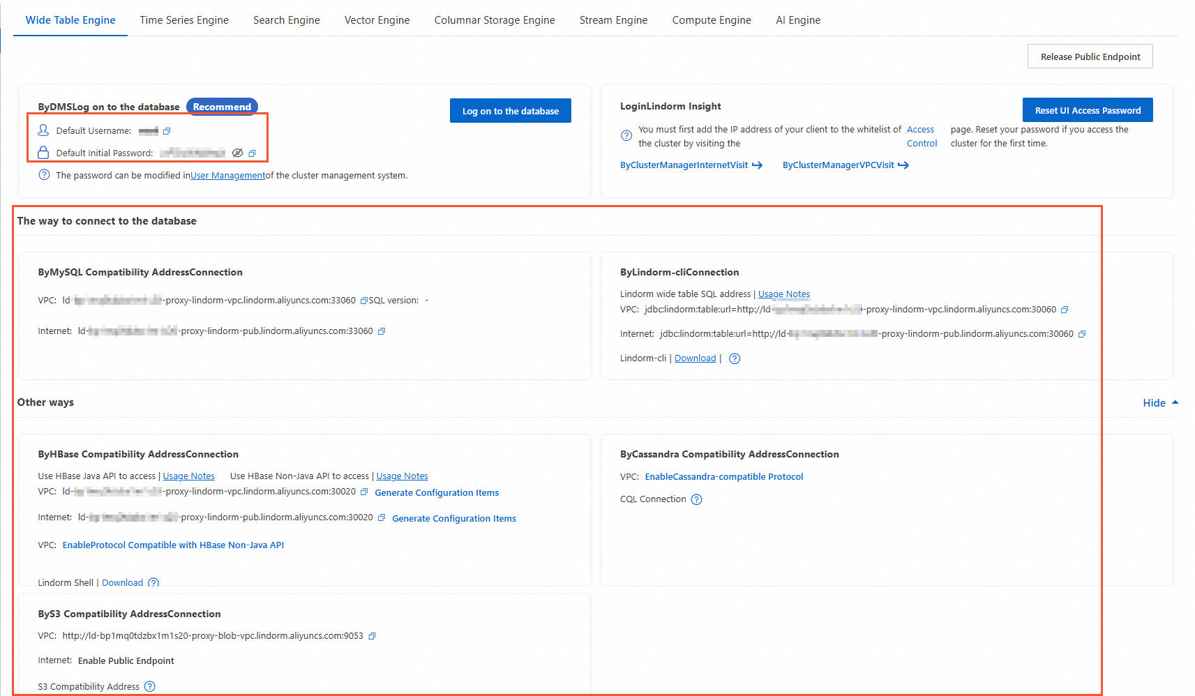Screen dimensions: 1195x696
Task: Collapse the Other ways section with Hide
Action: pos(1161,403)
